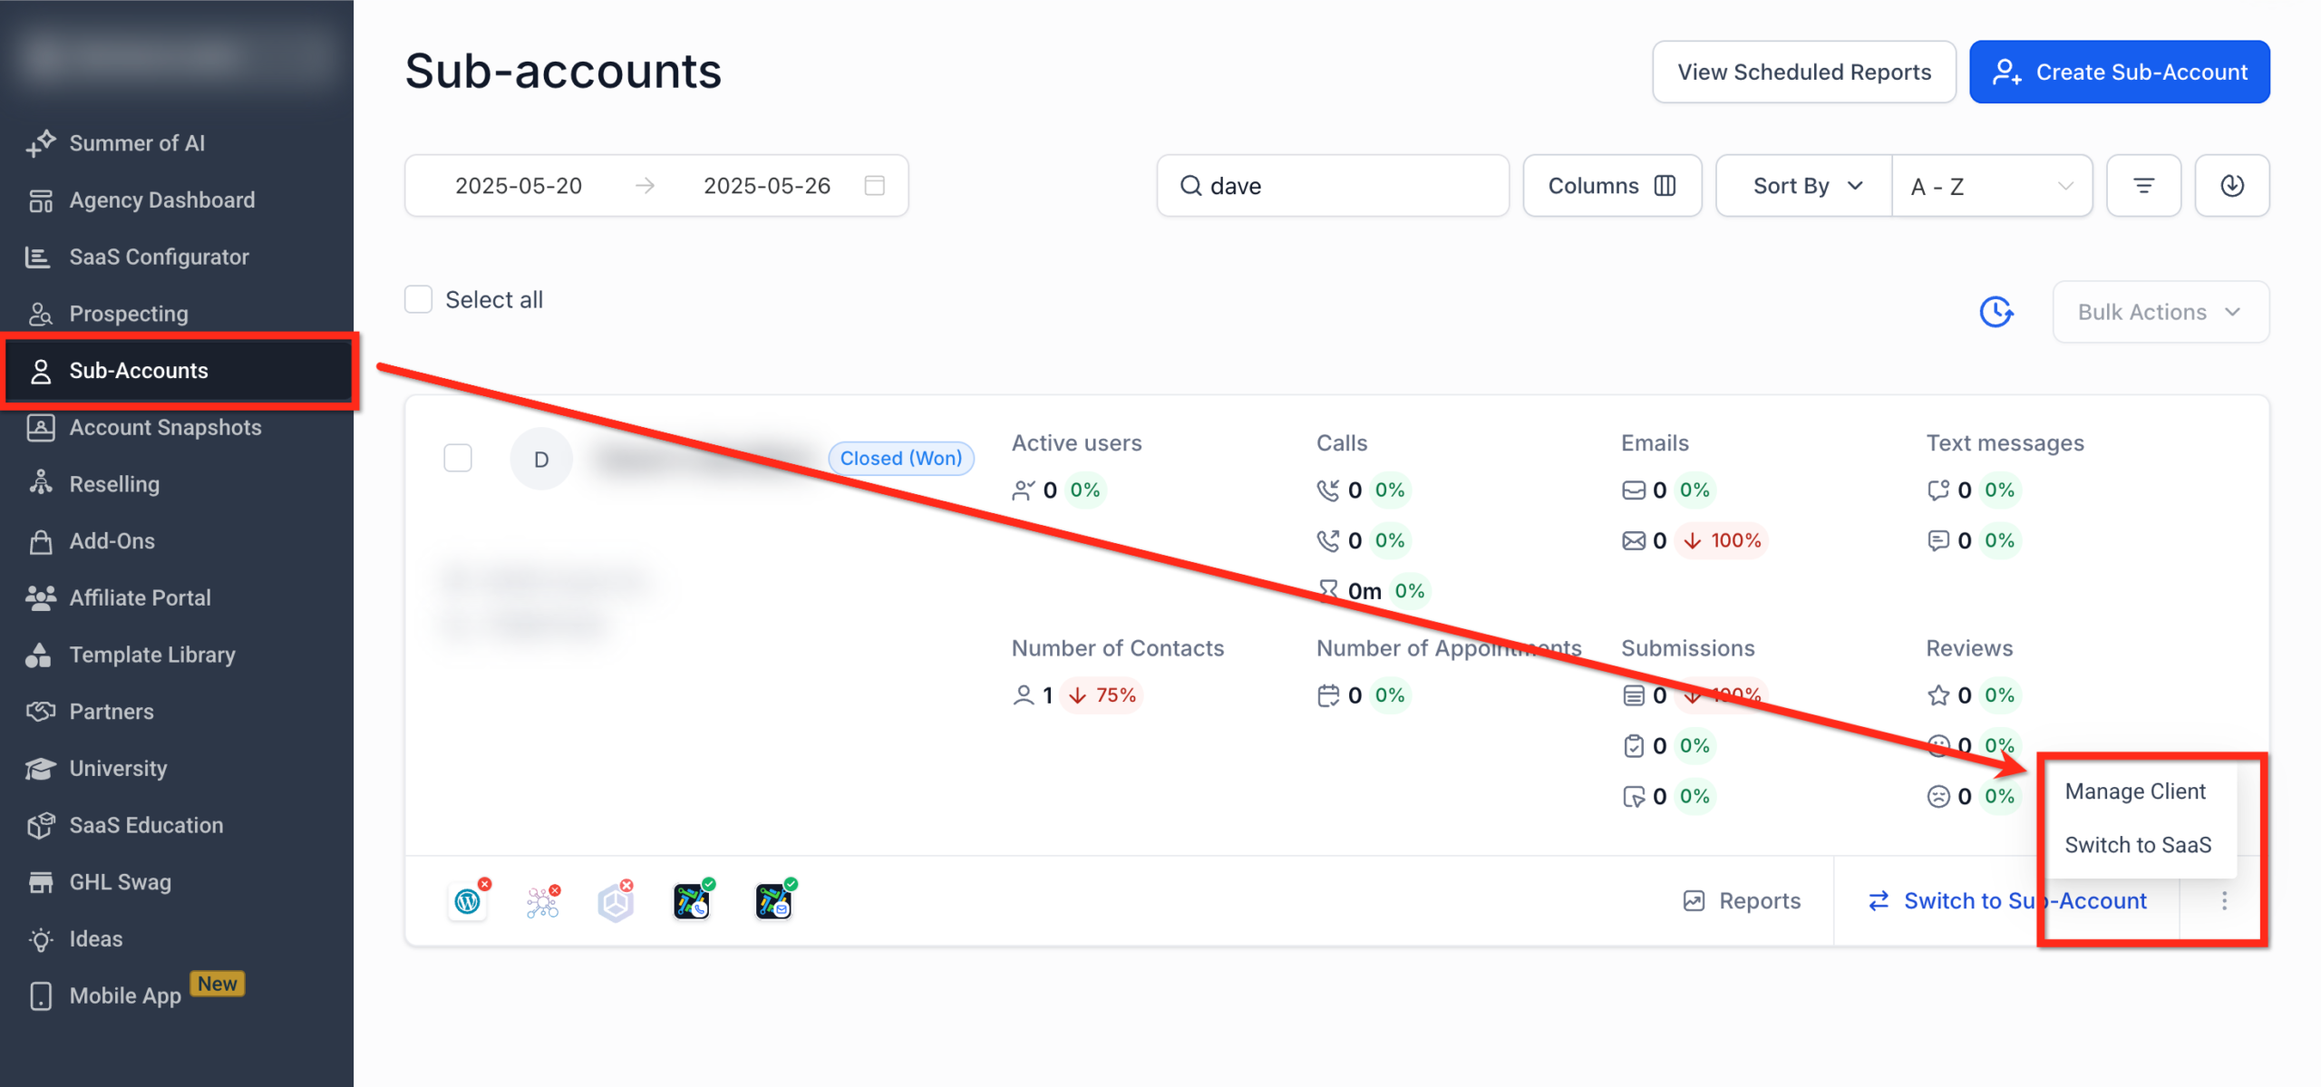Image resolution: width=2321 pixels, height=1087 pixels.
Task: Select the LeadConnector phone integration icon
Action: tap(691, 900)
